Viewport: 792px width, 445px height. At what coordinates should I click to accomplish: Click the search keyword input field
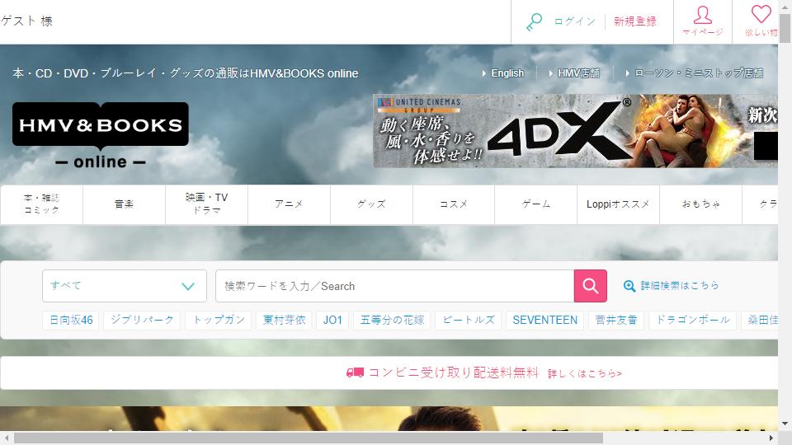[x=394, y=286]
